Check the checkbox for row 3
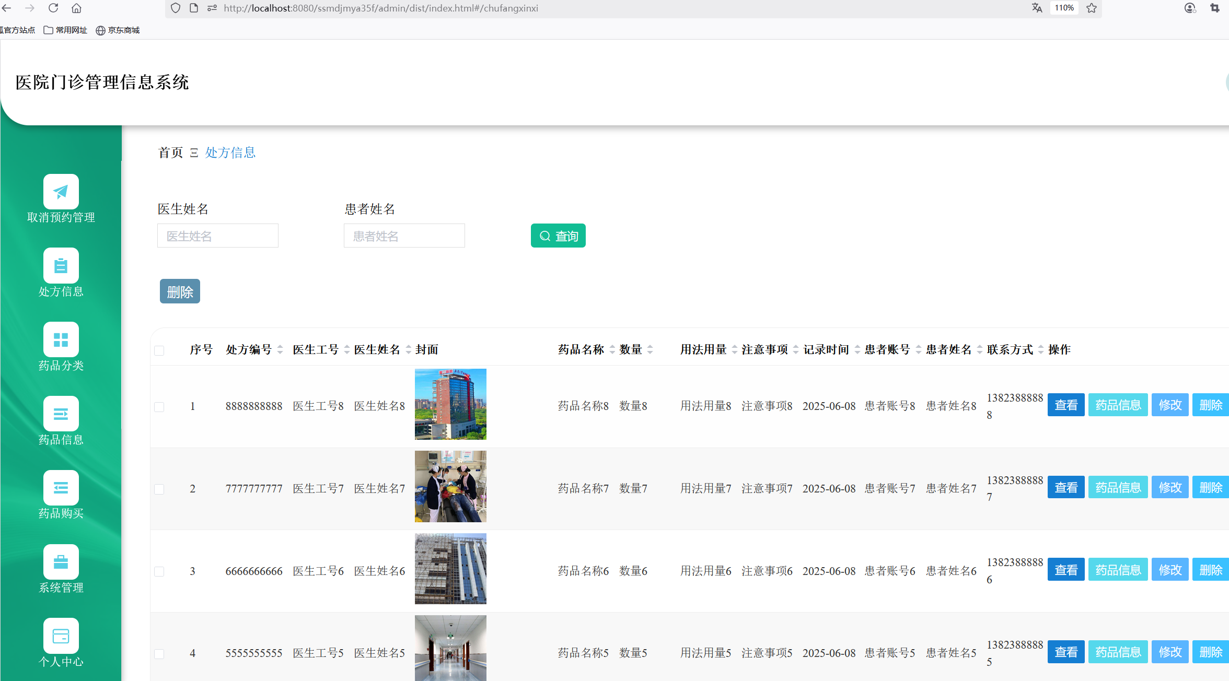 (x=159, y=571)
